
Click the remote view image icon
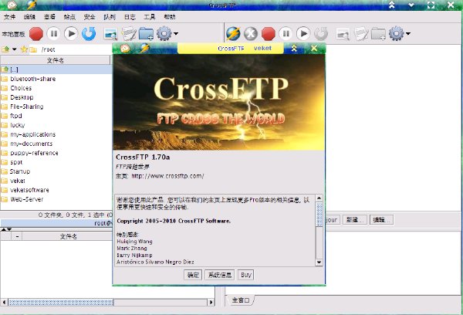pyautogui.click(x=343, y=34)
